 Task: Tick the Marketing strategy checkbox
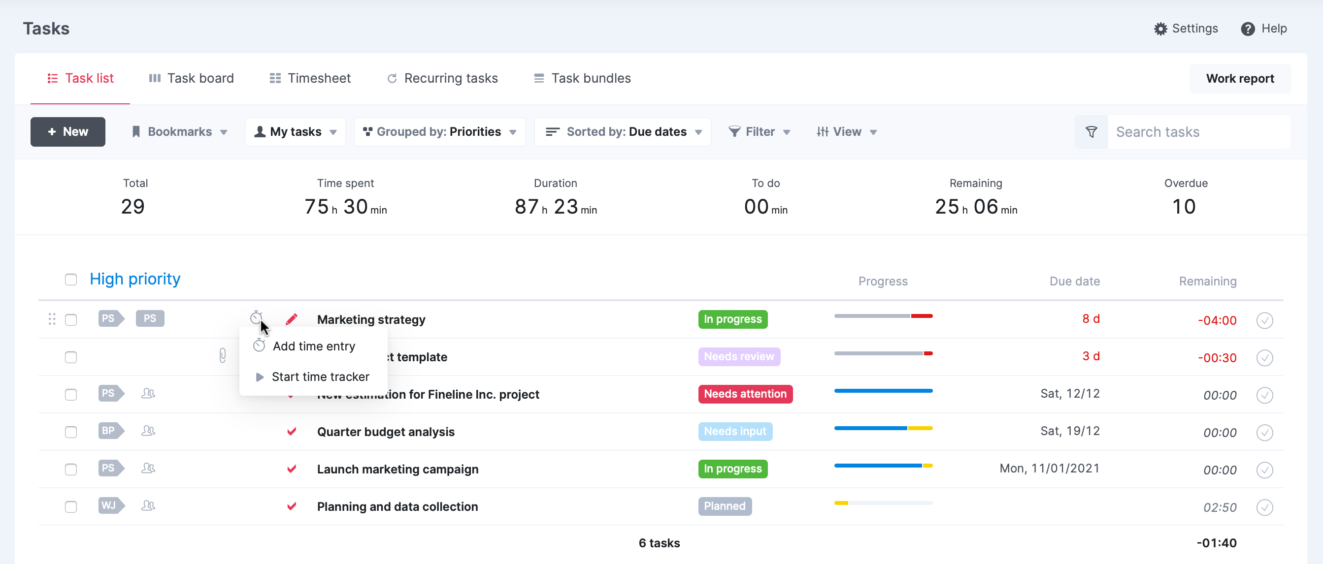pos(71,320)
